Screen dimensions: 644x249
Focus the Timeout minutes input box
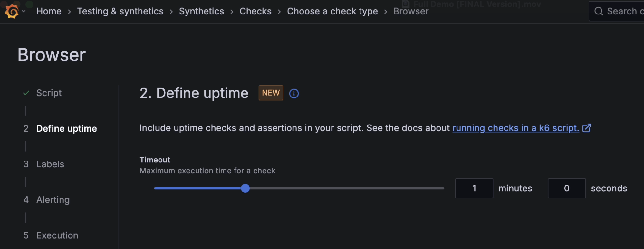(474, 189)
